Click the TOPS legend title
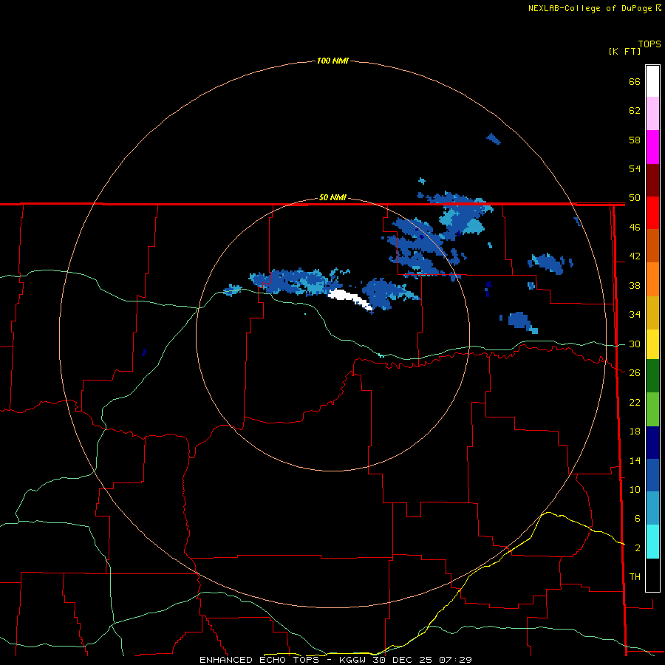This screenshot has height=665, width=665. pos(649,44)
